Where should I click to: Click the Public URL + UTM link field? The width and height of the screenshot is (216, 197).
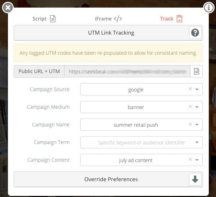click(127, 71)
